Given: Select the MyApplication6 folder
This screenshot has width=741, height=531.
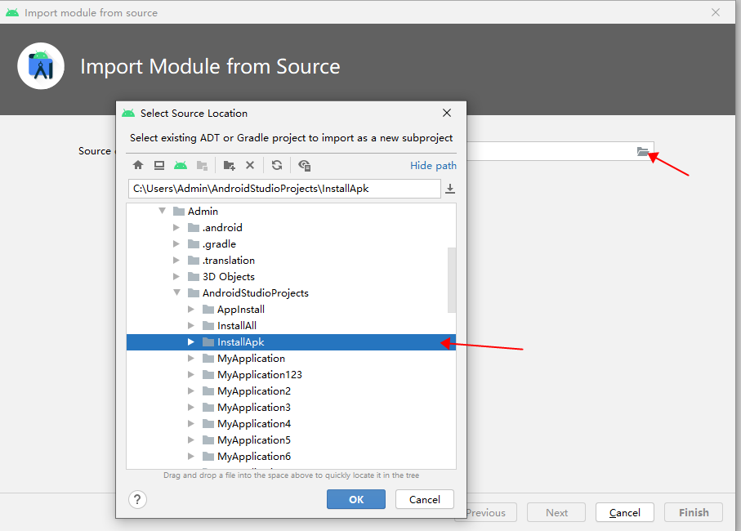Looking at the screenshot, I should pyautogui.click(x=291, y=457).
